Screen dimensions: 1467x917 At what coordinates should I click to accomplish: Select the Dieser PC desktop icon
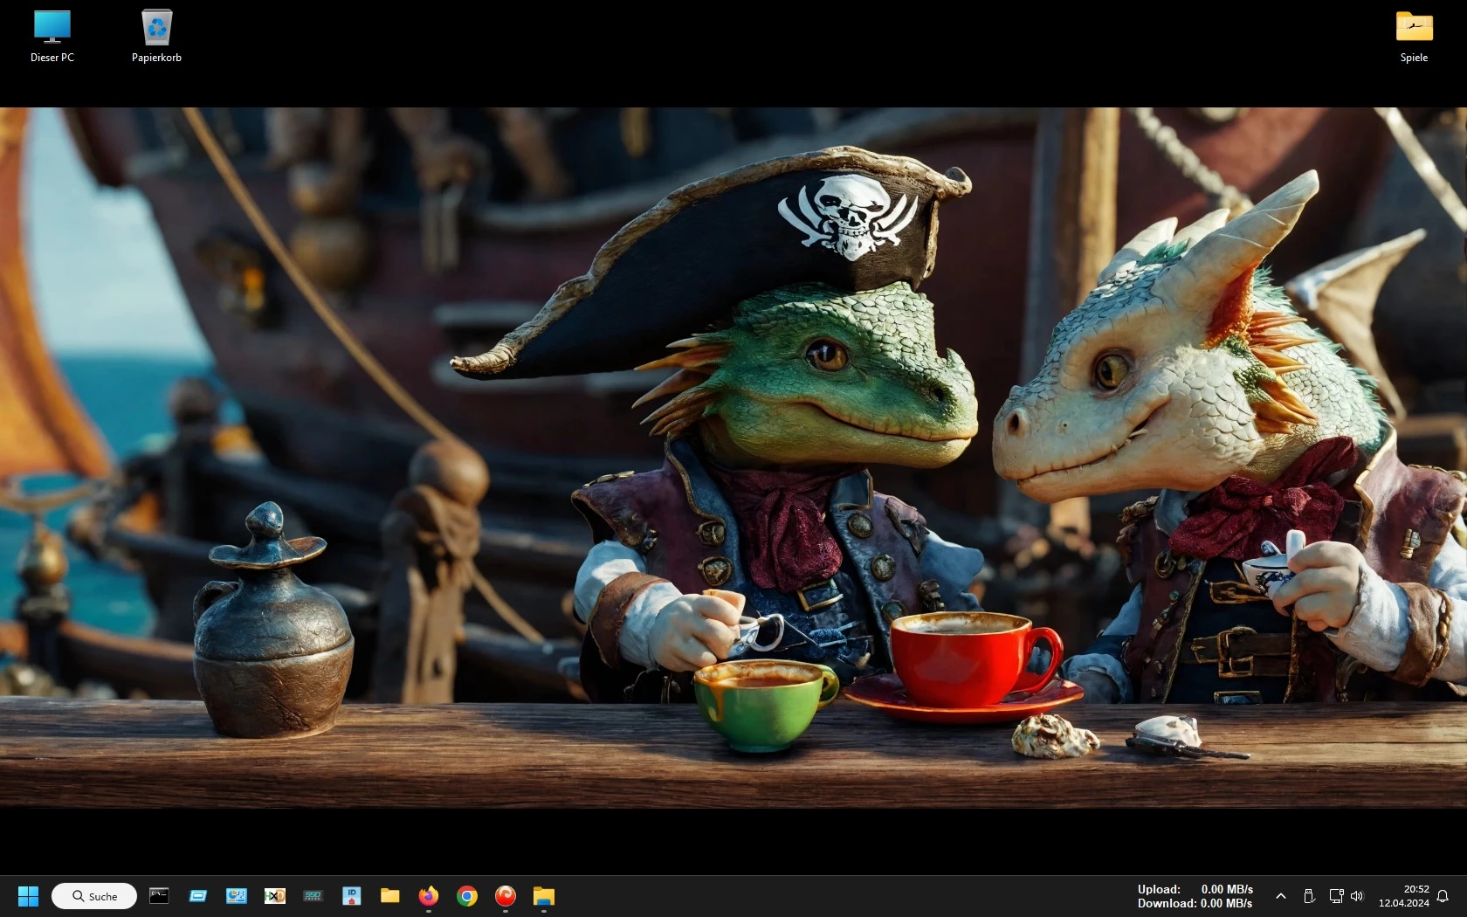52,36
